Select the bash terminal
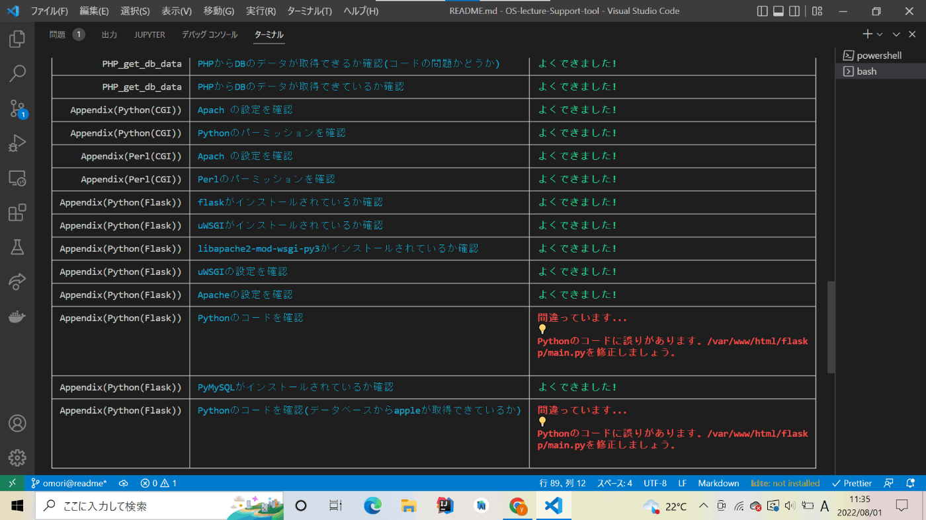The width and height of the screenshot is (926, 520). point(880,71)
